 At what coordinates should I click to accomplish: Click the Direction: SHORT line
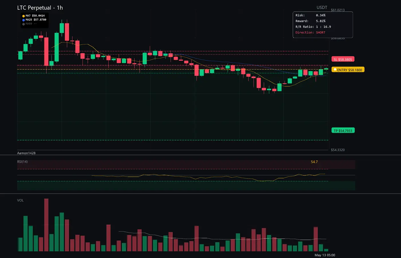click(310, 32)
